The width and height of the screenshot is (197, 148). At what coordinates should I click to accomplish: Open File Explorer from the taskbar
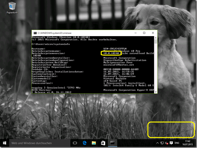[x=94, y=143]
